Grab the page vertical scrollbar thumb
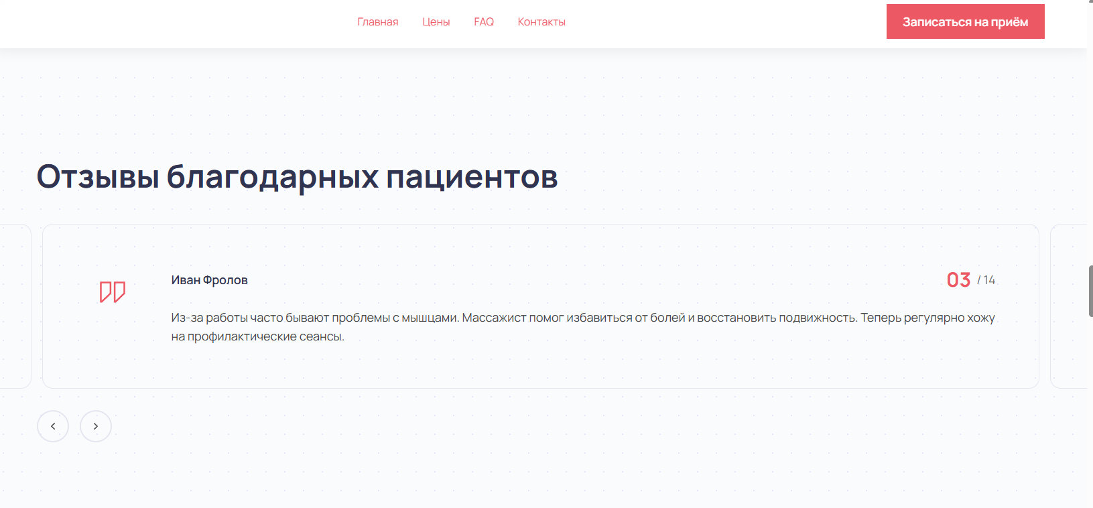This screenshot has height=508, width=1093. [x=1090, y=291]
